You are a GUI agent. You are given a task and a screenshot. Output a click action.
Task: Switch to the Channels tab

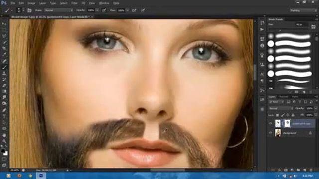tap(283, 97)
